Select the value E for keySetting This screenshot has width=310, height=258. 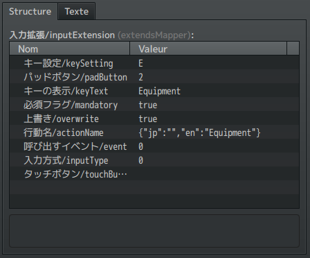(x=140, y=63)
